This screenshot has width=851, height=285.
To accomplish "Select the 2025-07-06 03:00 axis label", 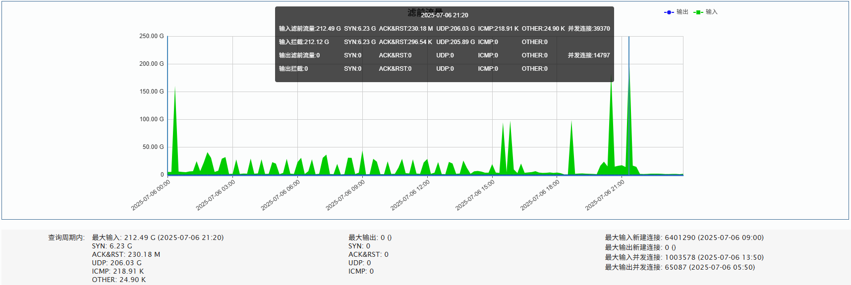I will point(216,195).
